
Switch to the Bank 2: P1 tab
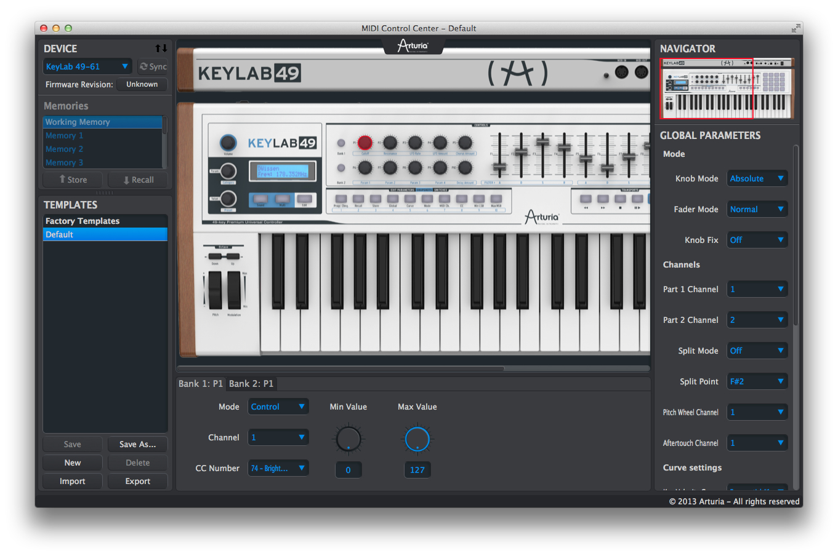[251, 383]
